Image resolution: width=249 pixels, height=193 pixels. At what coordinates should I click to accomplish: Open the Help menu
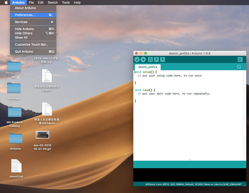click(77, 2)
